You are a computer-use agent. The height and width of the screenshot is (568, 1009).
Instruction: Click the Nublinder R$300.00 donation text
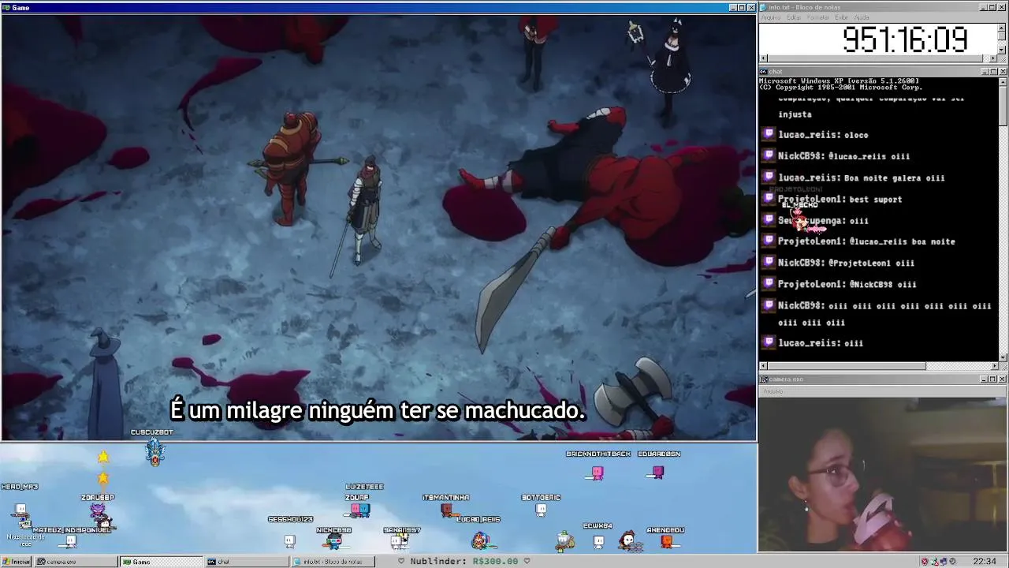[464, 562]
